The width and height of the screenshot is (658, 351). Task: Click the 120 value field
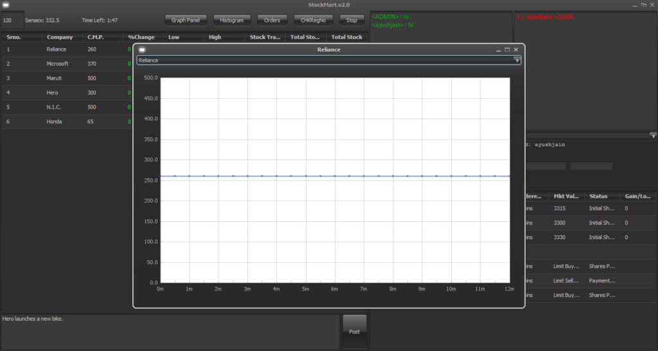(x=13, y=20)
